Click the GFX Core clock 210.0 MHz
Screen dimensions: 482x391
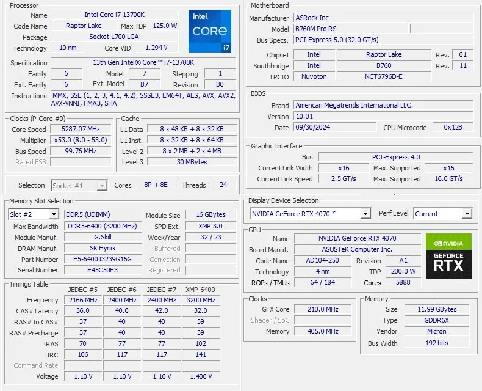[x=323, y=309]
